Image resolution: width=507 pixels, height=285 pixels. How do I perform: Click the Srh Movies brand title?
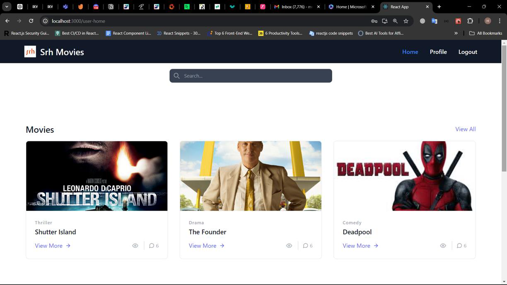pos(62,52)
